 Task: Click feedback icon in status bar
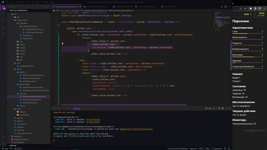click(225, 148)
